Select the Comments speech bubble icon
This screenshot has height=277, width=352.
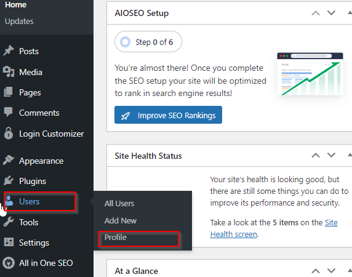9,112
